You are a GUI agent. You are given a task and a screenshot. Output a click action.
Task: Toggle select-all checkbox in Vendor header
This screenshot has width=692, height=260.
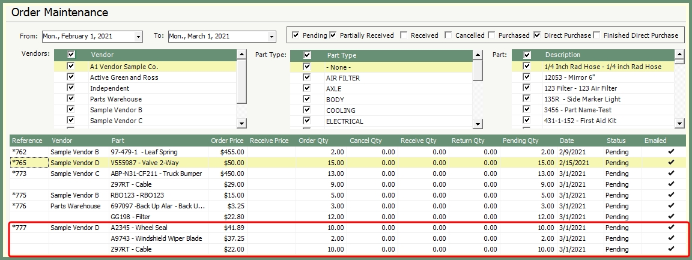(x=71, y=55)
